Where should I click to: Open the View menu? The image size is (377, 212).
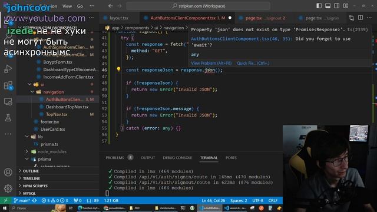[67, 6]
